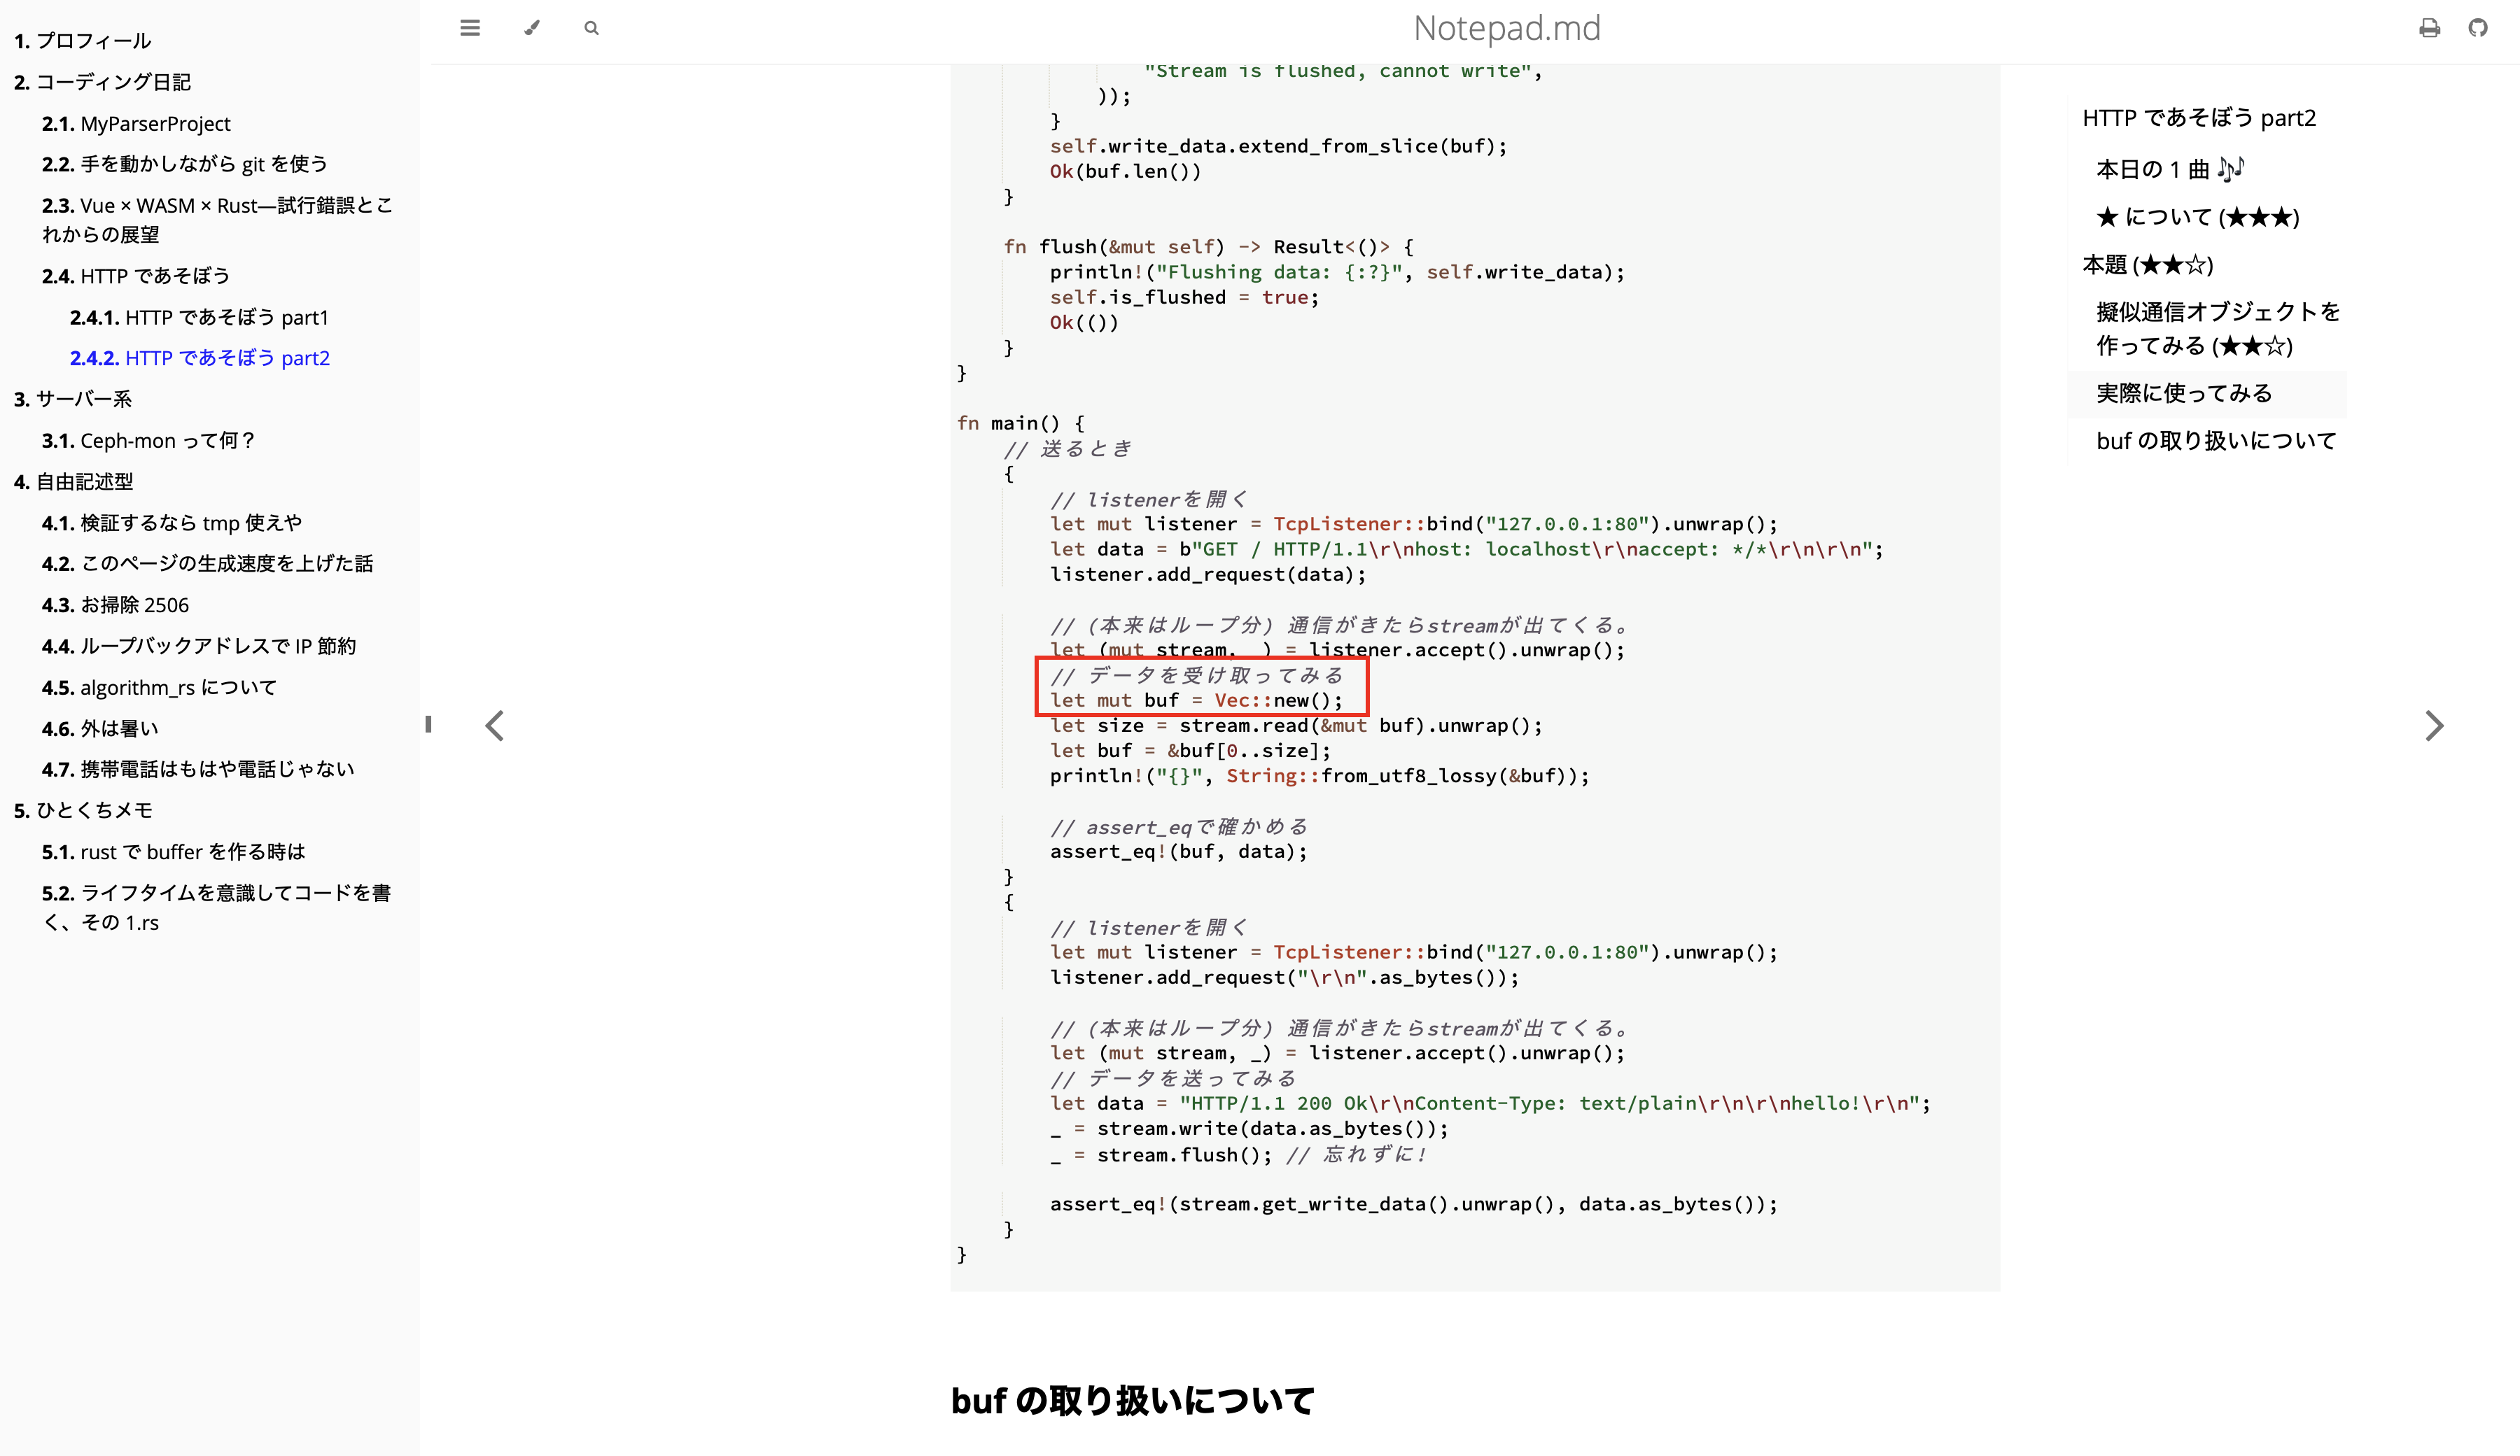Screen dimensions: 2520x1456
Task: Toggle the sidebar hamburger menu icon
Action: pos(470,28)
